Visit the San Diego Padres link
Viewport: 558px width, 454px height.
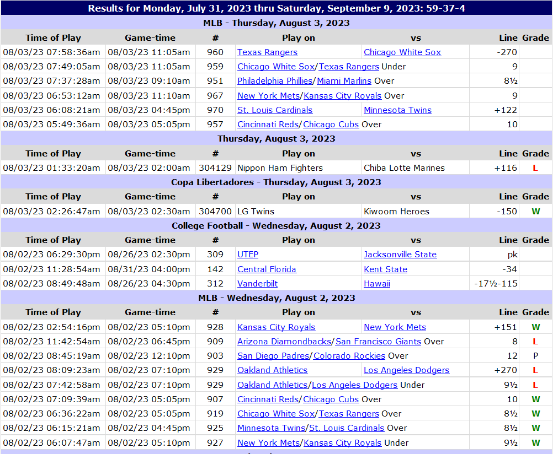273,355
